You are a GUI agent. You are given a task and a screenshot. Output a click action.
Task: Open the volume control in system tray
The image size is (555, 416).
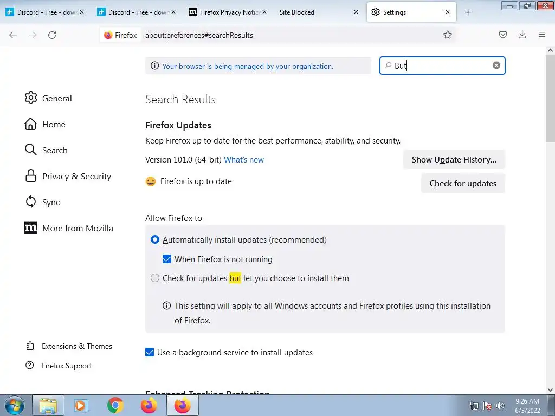(500, 406)
